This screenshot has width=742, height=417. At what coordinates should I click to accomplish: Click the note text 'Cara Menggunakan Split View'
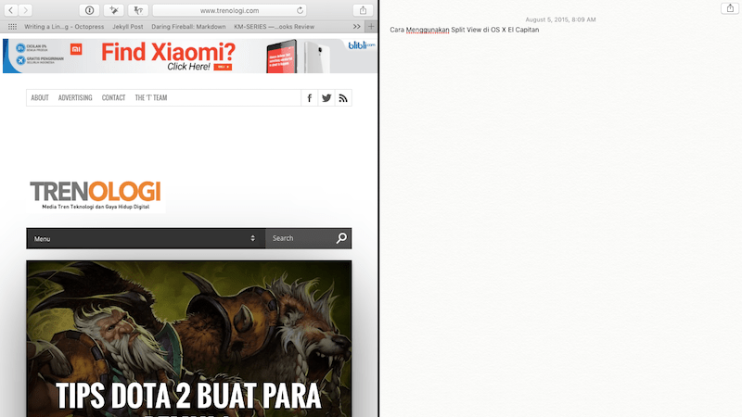435,30
